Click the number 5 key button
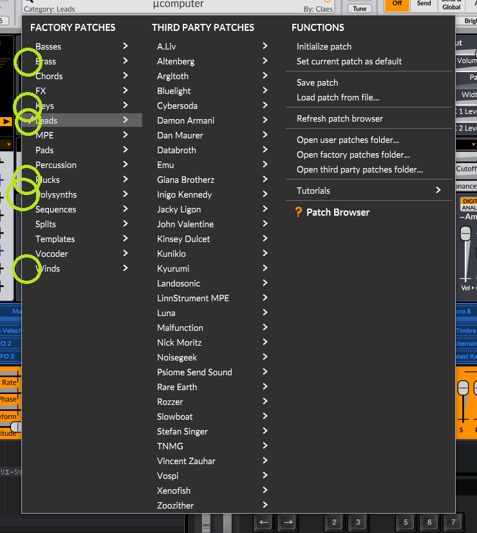Image resolution: width=477 pixels, height=533 pixels. point(406,522)
